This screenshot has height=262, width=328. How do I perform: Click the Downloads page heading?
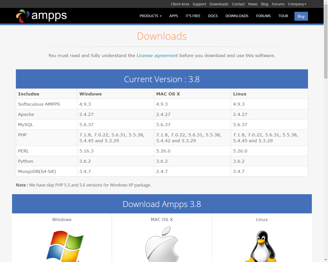[162, 36]
